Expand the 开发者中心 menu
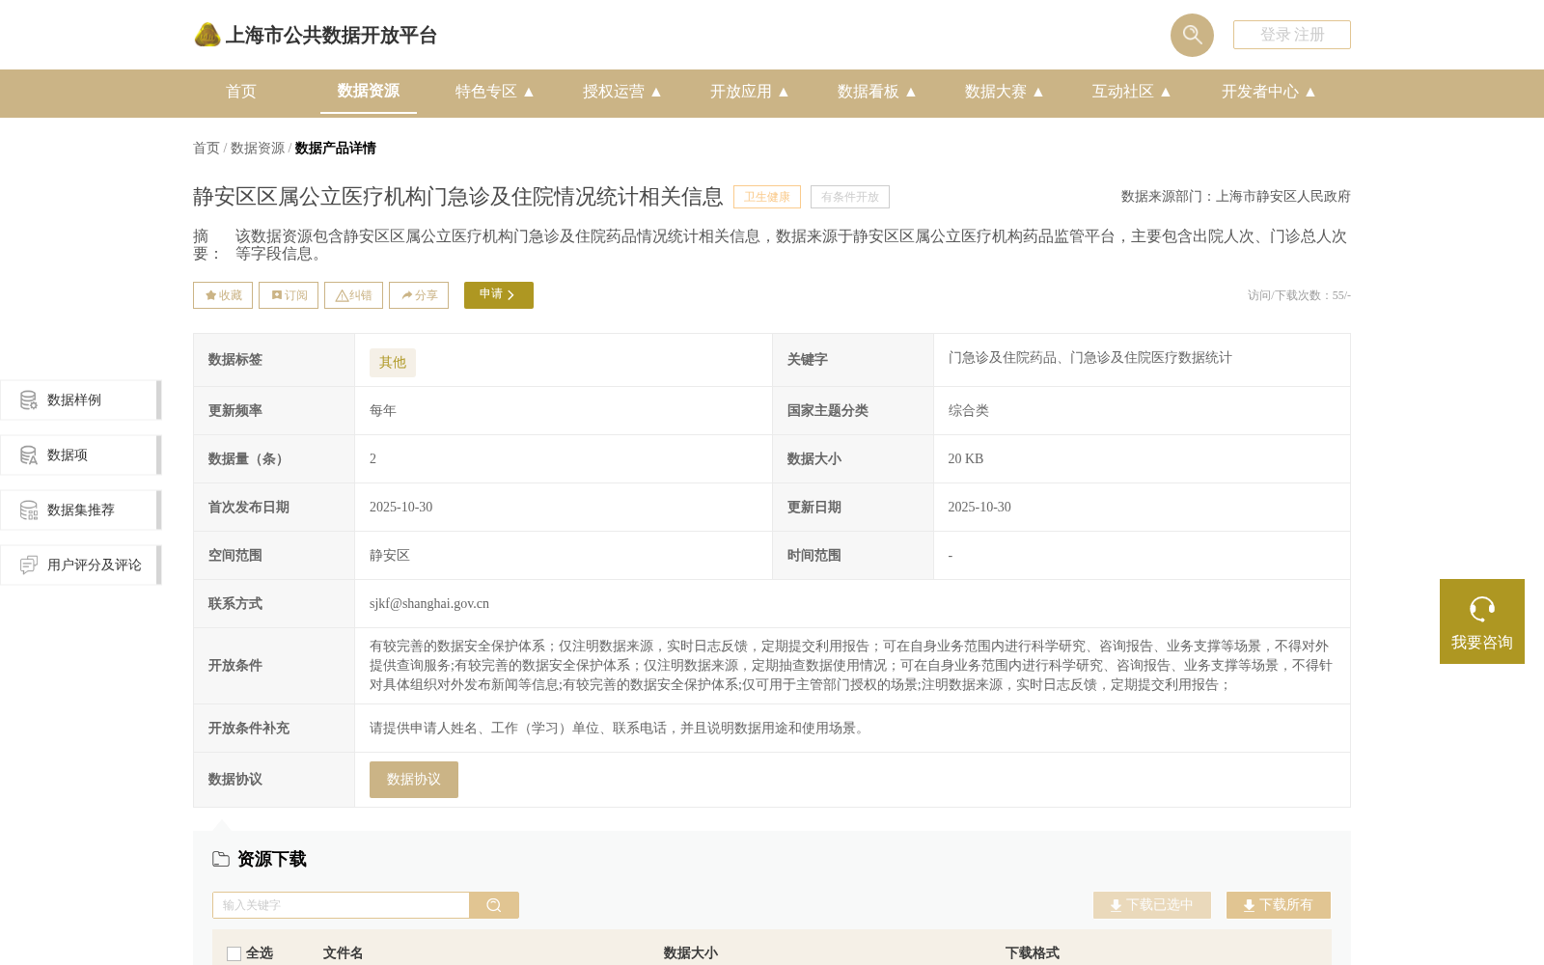Image resolution: width=1544 pixels, height=965 pixels. point(1269,92)
